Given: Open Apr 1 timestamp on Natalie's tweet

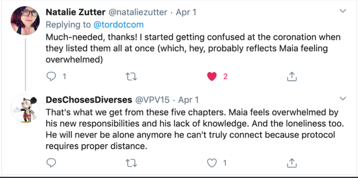Looking at the screenshot, I should pyautogui.click(x=186, y=12).
